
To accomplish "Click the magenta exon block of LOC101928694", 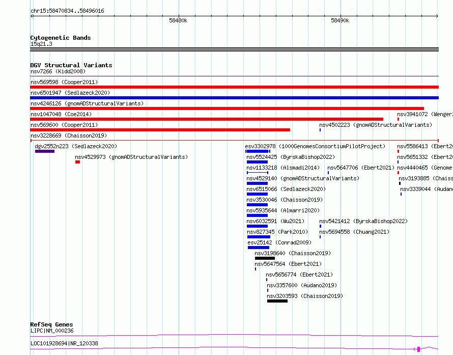I will [418, 349].
